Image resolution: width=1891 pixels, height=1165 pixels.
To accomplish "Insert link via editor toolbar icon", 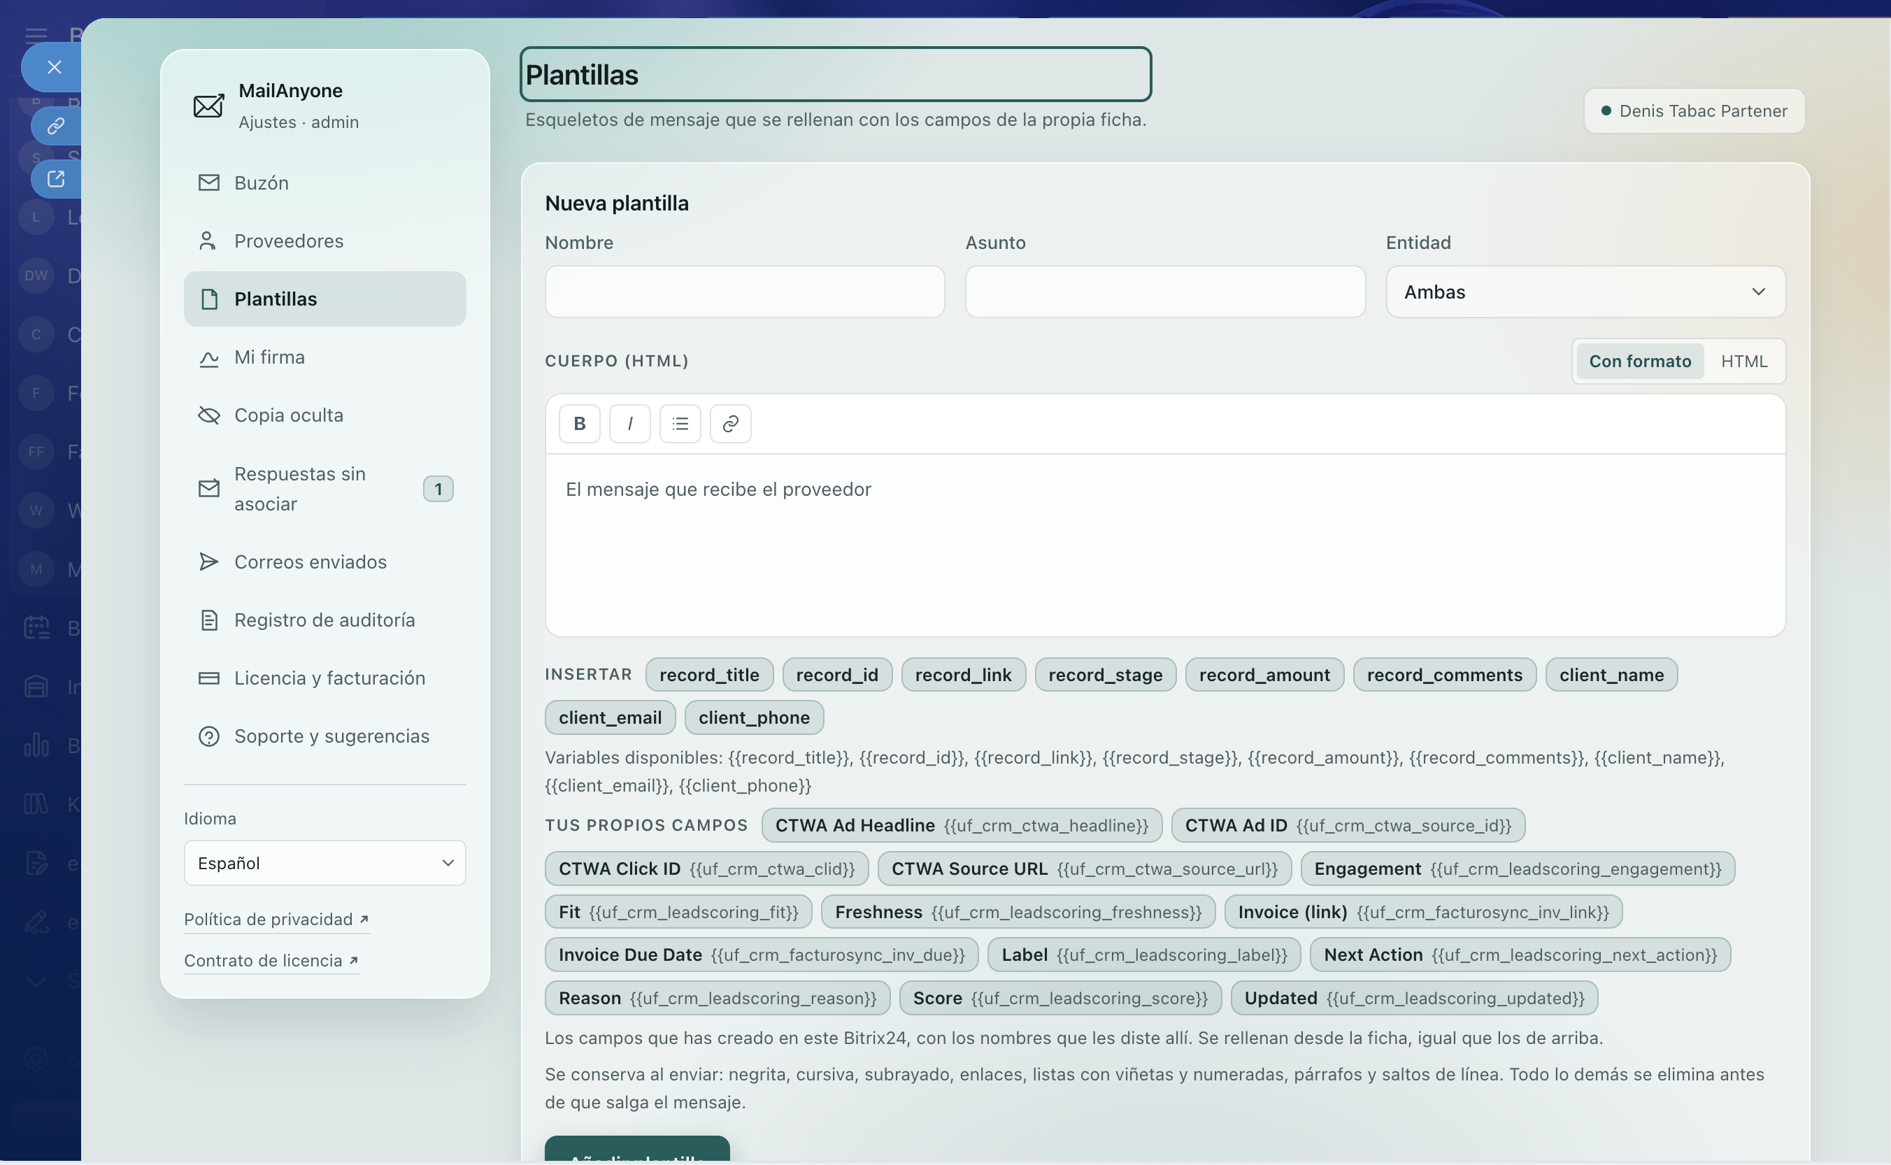I will point(729,423).
